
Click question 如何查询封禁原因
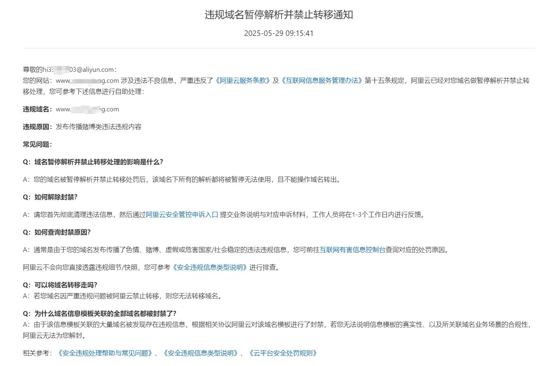[x=57, y=232]
